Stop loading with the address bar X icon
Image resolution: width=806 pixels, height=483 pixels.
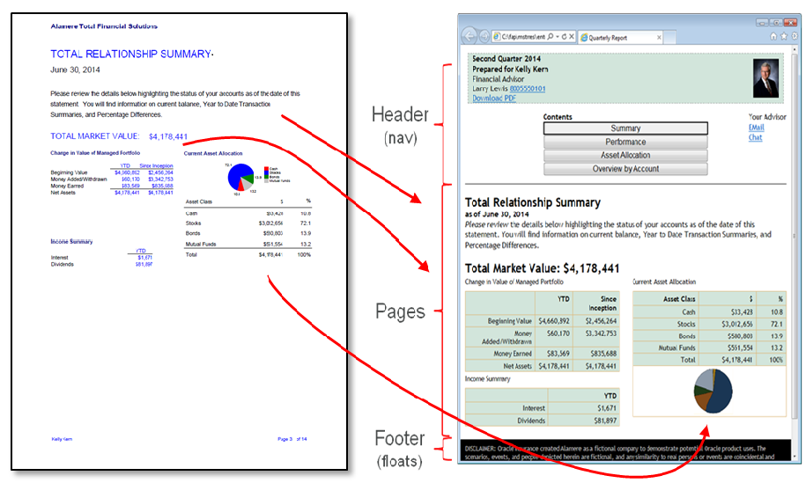click(x=571, y=36)
